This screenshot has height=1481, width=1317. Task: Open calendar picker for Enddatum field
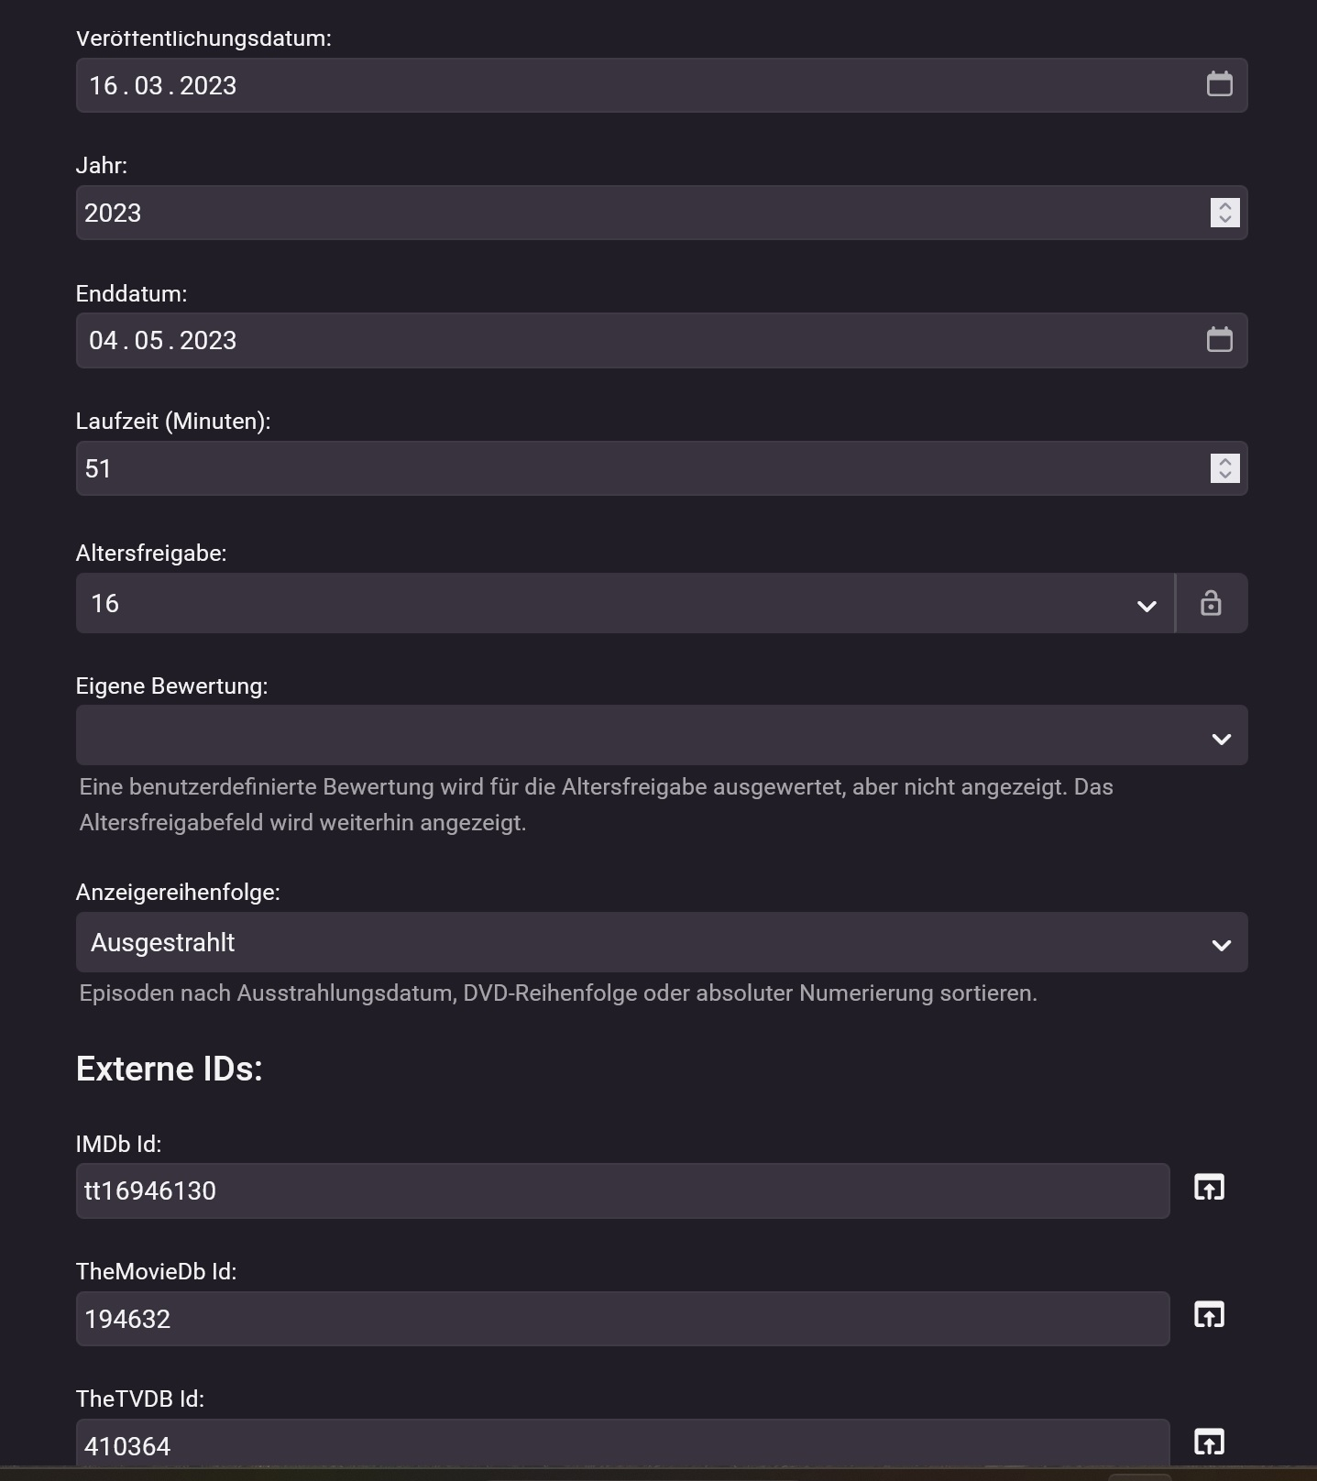(x=1219, y=340)
